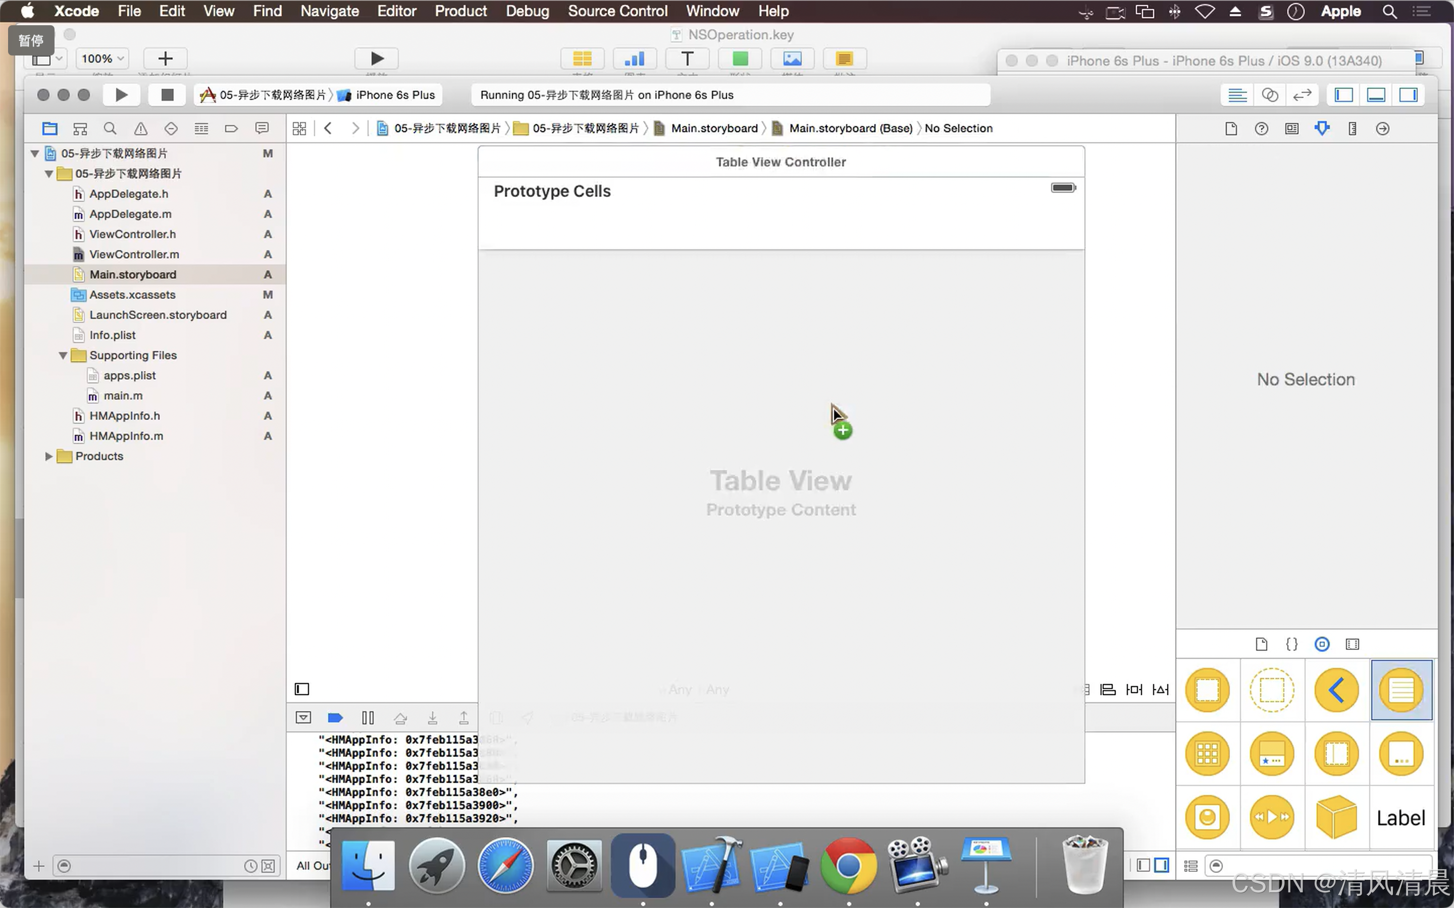Click the Stop button in Xcode toolbar

pos(167,95)
